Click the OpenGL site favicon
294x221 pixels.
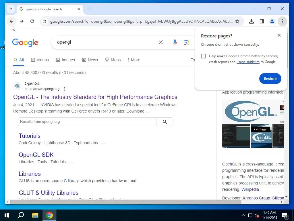click(x=17, y=86)
